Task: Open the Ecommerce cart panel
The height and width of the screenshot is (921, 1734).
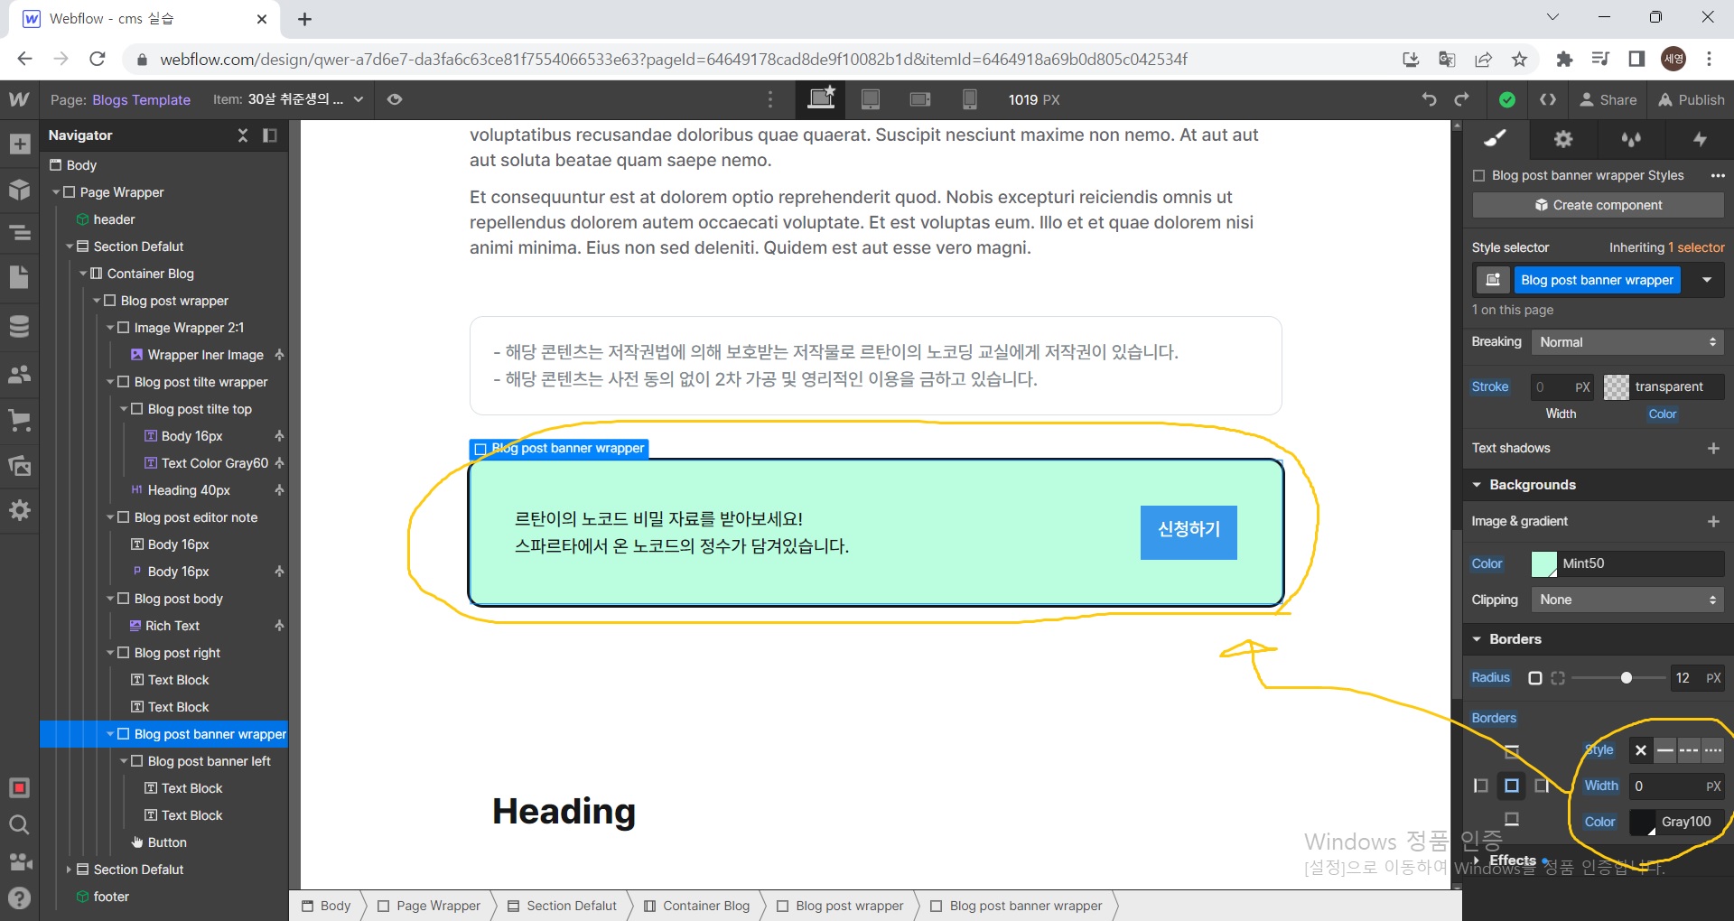Action: point(19,419)
